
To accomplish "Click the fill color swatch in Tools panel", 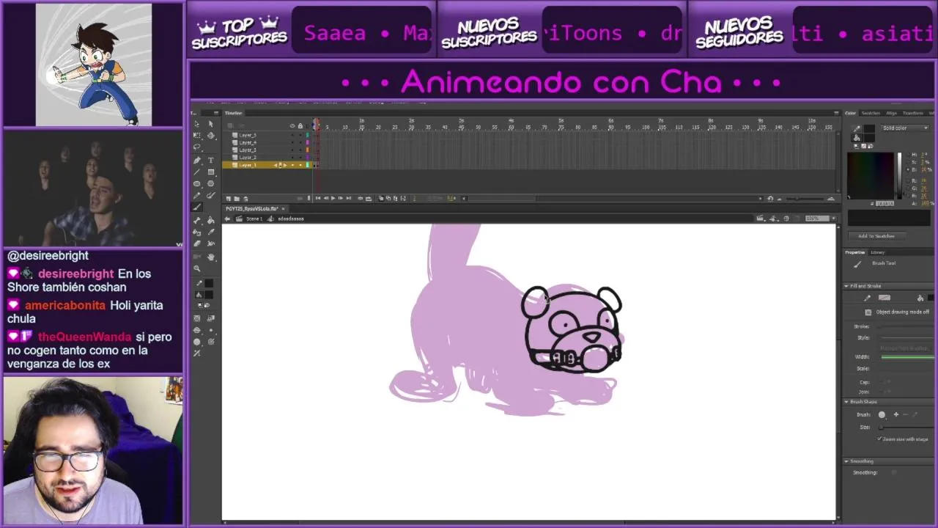I will click(x=209, y=295).
